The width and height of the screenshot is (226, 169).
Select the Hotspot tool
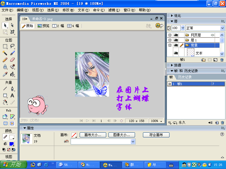click(5, 117)
